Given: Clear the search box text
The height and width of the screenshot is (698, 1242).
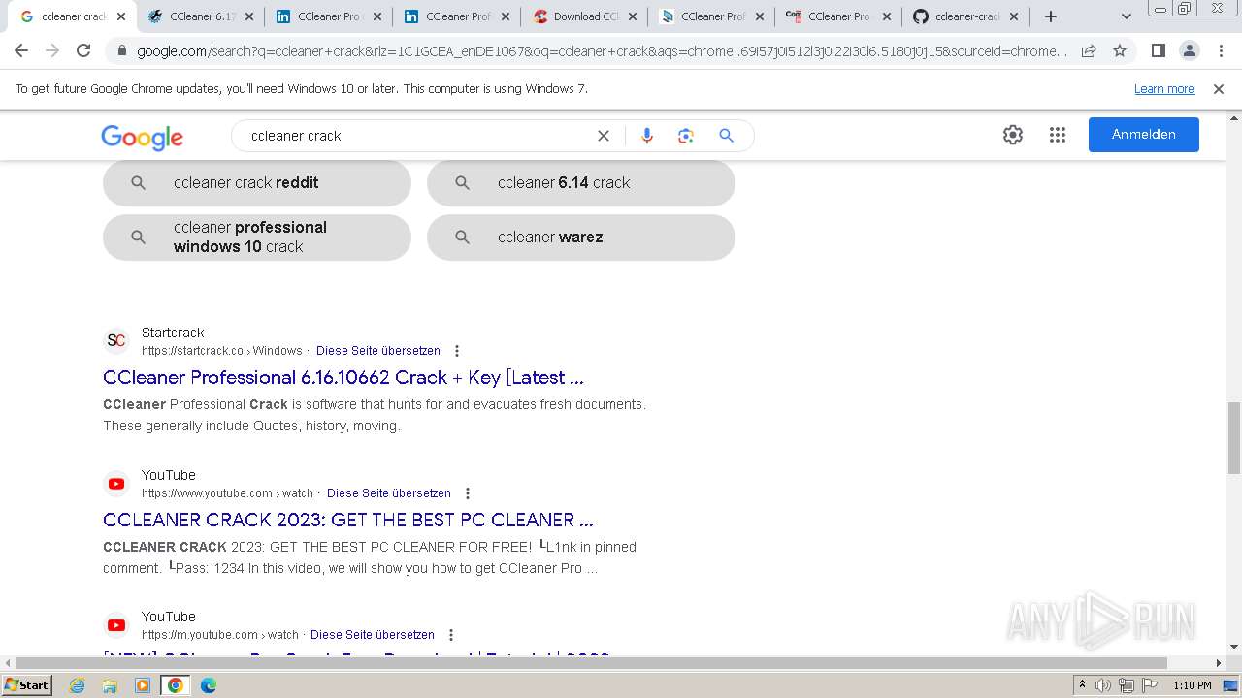Looking at the screenshot, I should pos(604,136).
